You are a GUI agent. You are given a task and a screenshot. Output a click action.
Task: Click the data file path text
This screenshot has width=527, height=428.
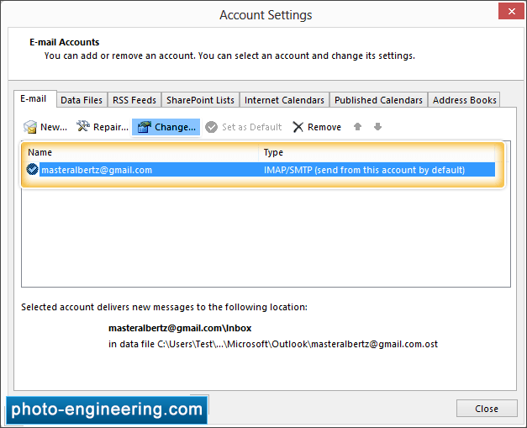coord(273,344)
